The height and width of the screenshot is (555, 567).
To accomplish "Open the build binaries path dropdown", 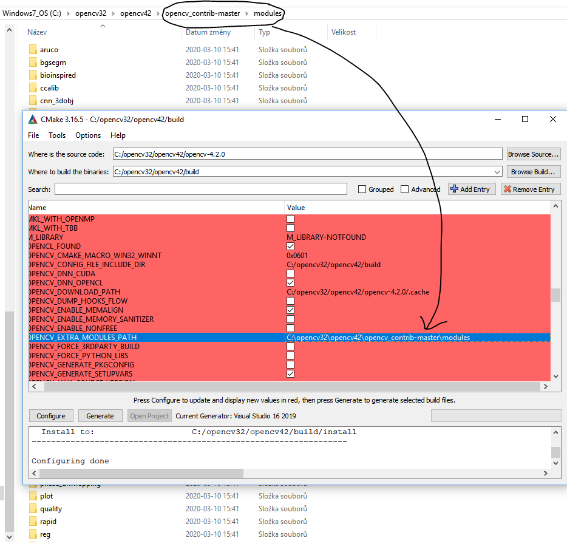I will pos(497,171).
